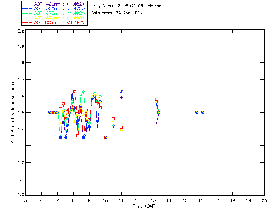Click the y-axis tick label 1.2
This screenshot has width=272, height=217.
pyautogui.click(x=21, y=162)
